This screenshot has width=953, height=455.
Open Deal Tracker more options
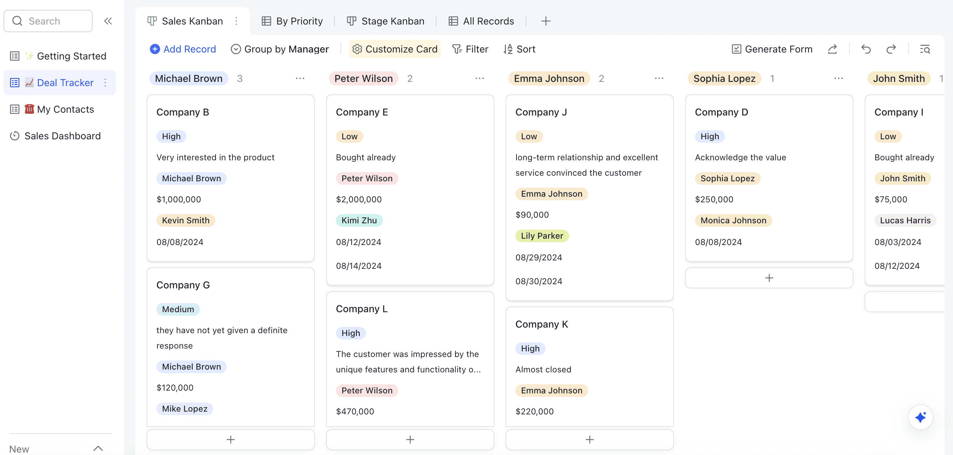[106, 83]
